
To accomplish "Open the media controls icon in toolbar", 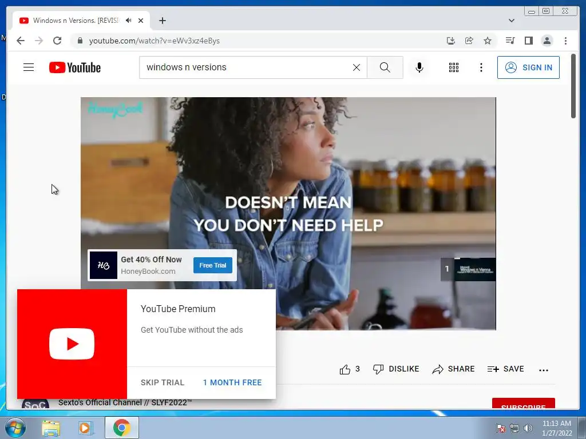I will pos(510,41).
